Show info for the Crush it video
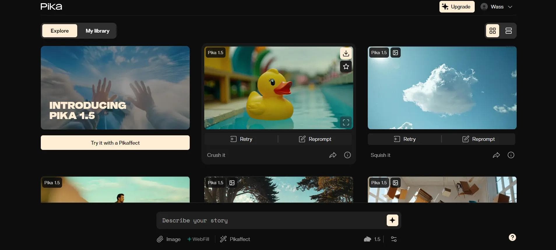 click(347, 155)
